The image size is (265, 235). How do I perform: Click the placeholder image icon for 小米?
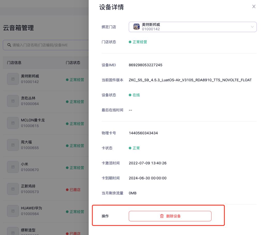point(13,167)
